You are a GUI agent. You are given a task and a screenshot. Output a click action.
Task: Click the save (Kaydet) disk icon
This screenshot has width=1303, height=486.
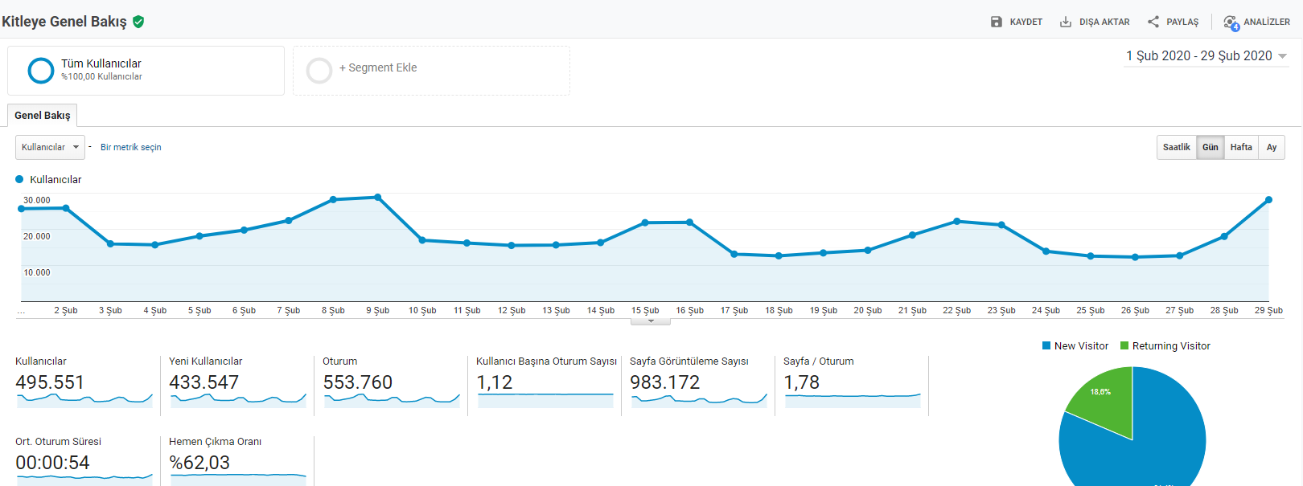coord(997,22)
